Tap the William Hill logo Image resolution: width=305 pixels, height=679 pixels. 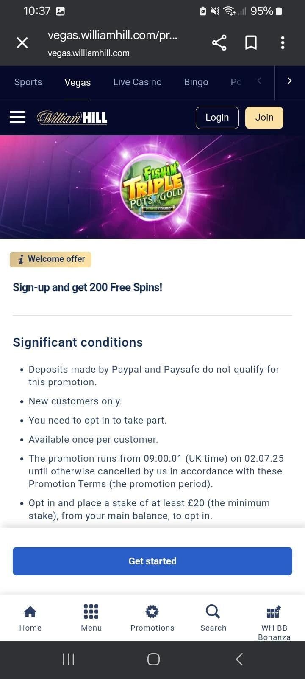tap(72, 118)
